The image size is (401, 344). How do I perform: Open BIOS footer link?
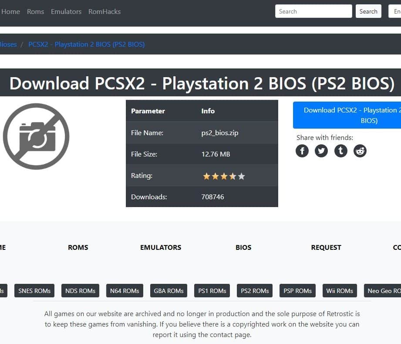[243, 248]
